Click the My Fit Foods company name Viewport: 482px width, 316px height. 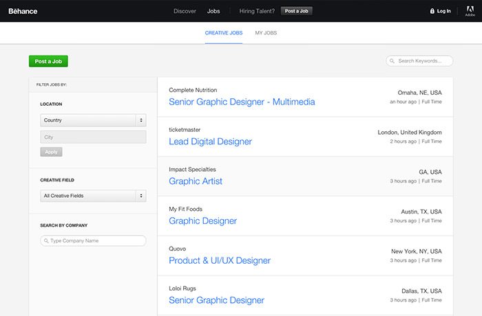(x=185, y=209)
